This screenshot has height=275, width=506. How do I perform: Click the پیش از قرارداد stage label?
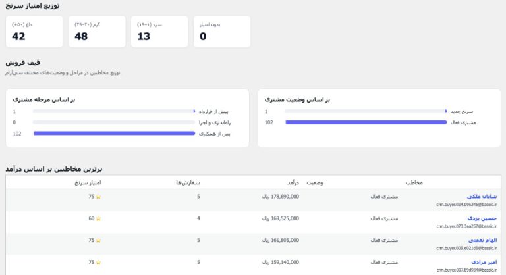[213, 112]
